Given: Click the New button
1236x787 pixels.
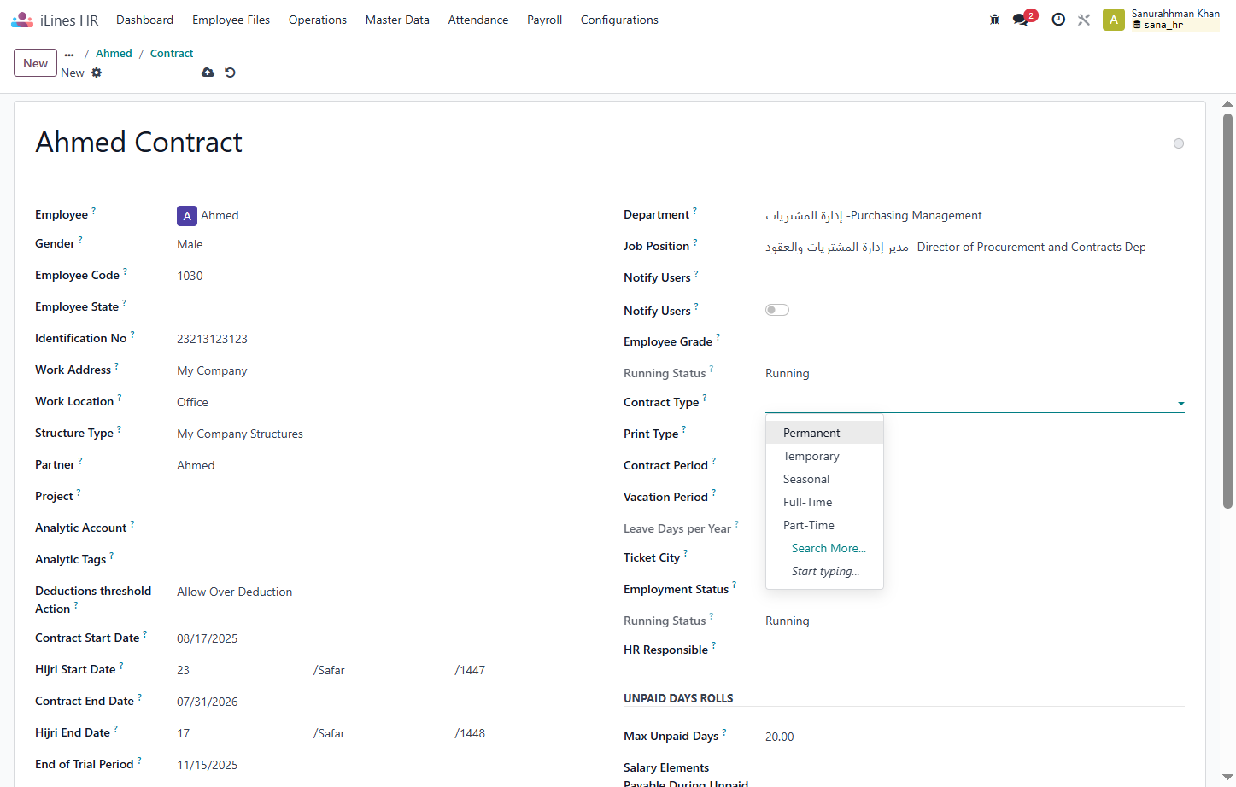Looking at the screenshot, I should tap(36, 63).
